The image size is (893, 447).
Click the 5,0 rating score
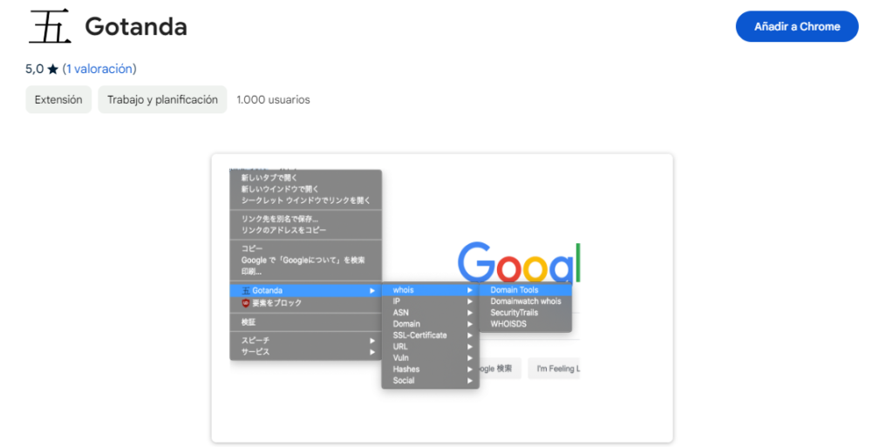[x=34, y=69]
